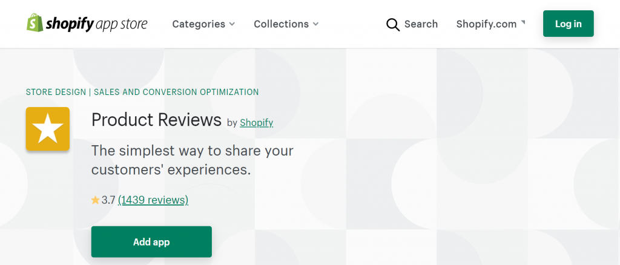Viewport: 620px width, 265px height.
Task: Click the Search text label
Action: click(421, 24)
